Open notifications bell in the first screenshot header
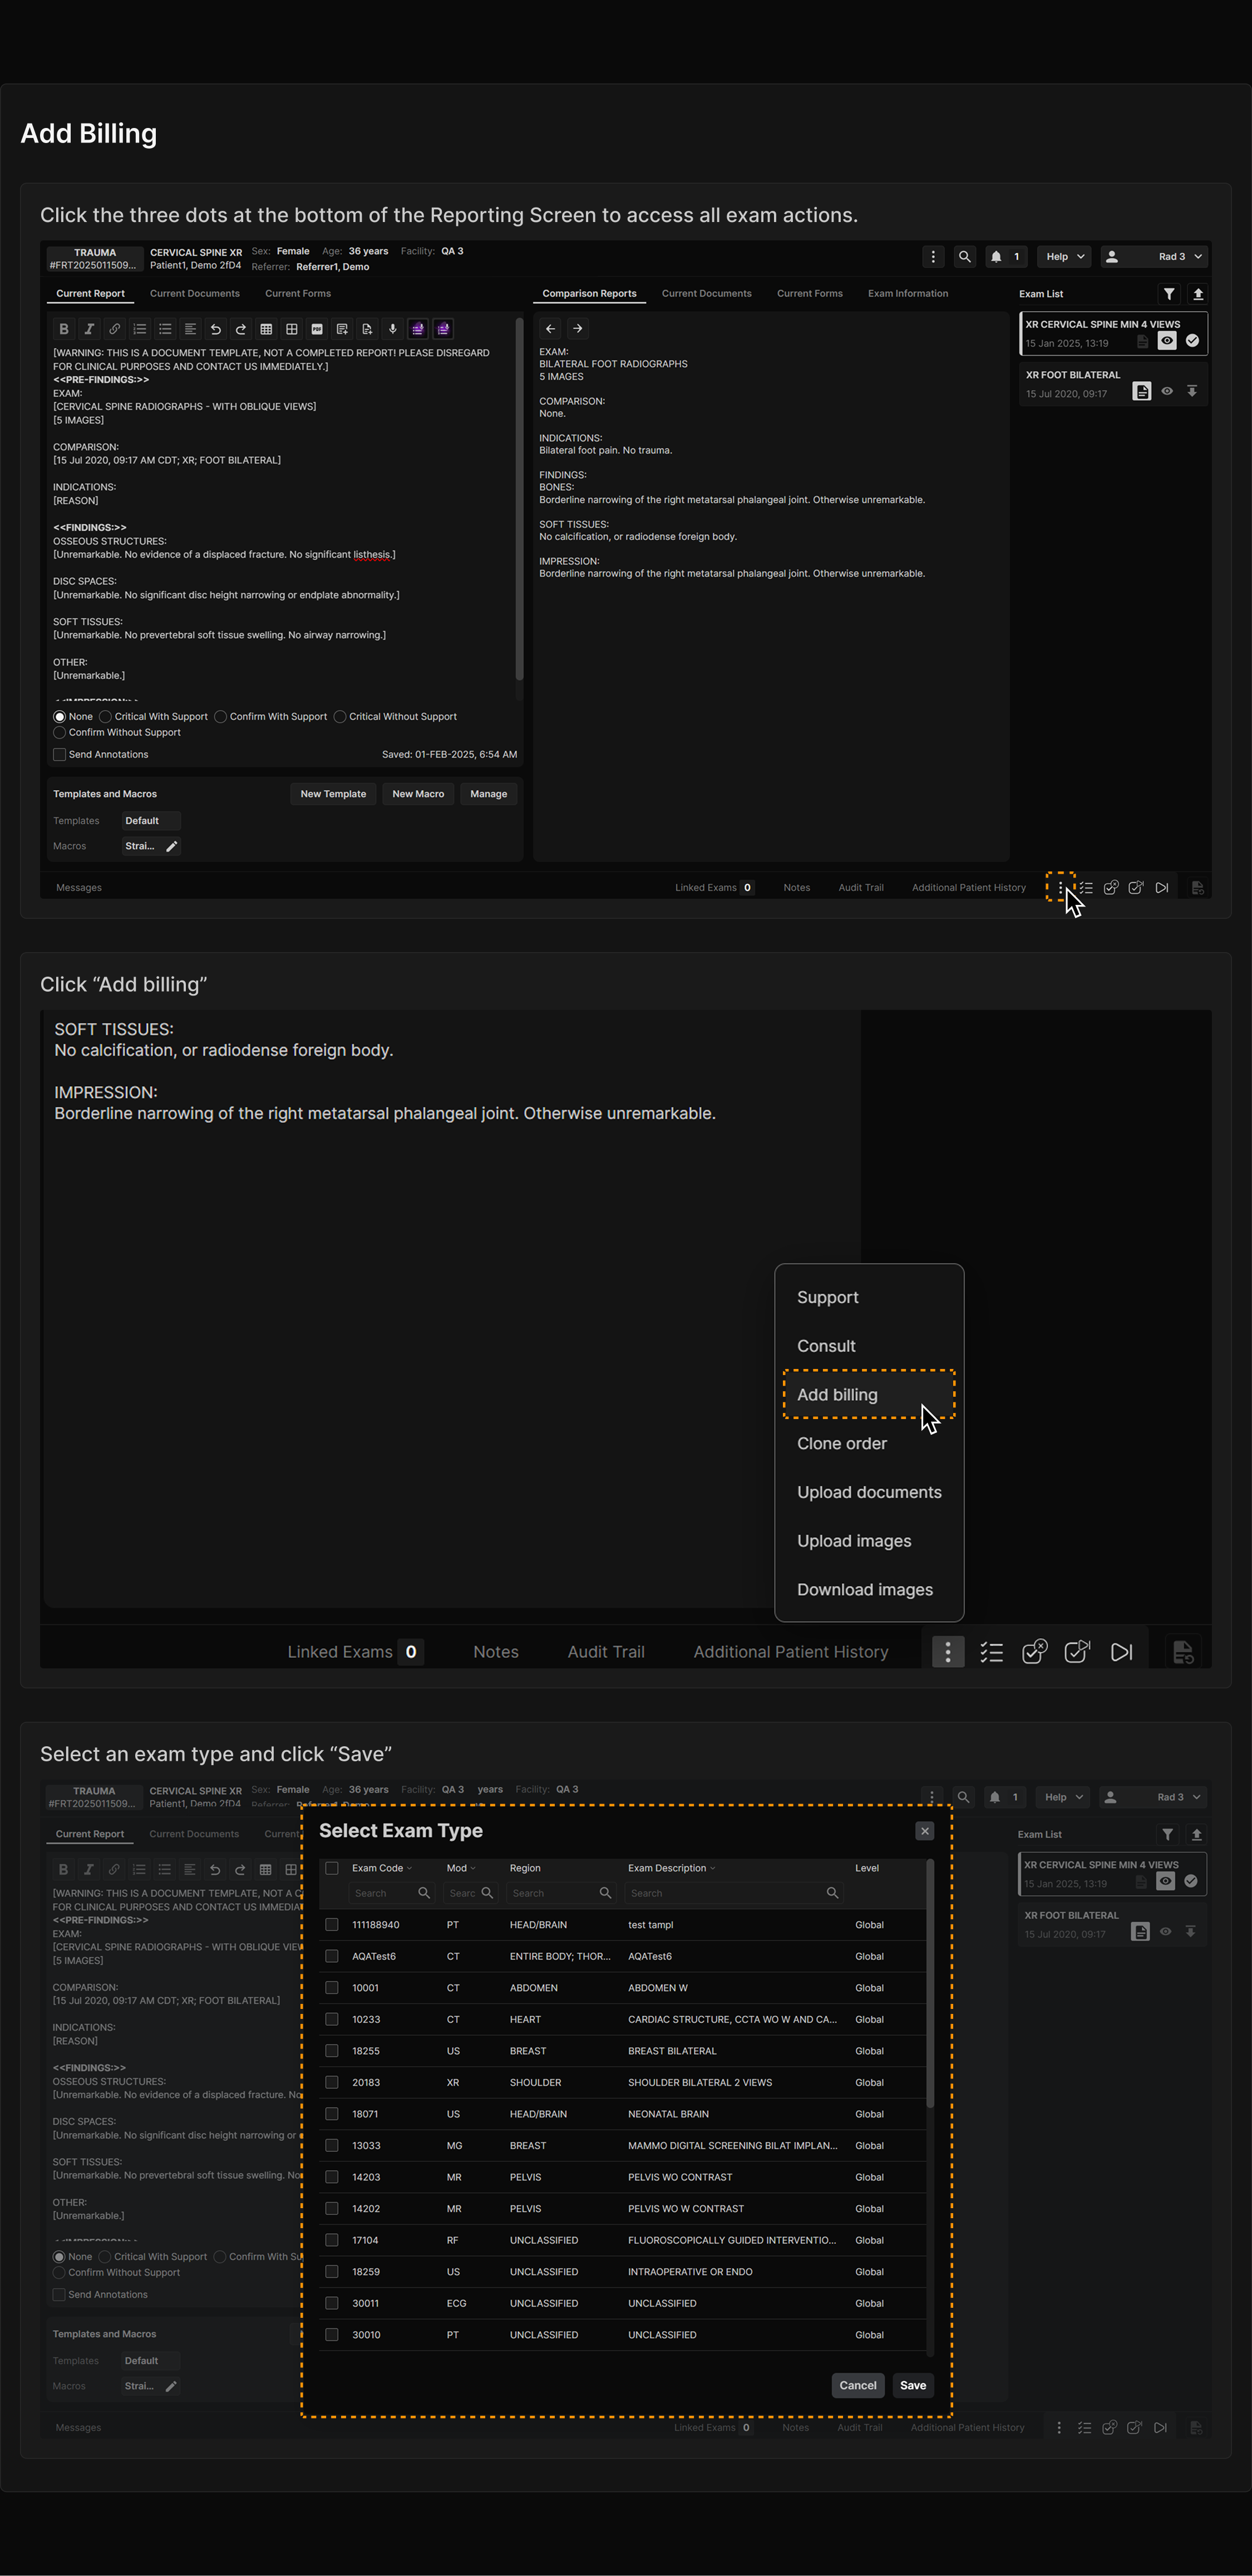 (996, 257)
